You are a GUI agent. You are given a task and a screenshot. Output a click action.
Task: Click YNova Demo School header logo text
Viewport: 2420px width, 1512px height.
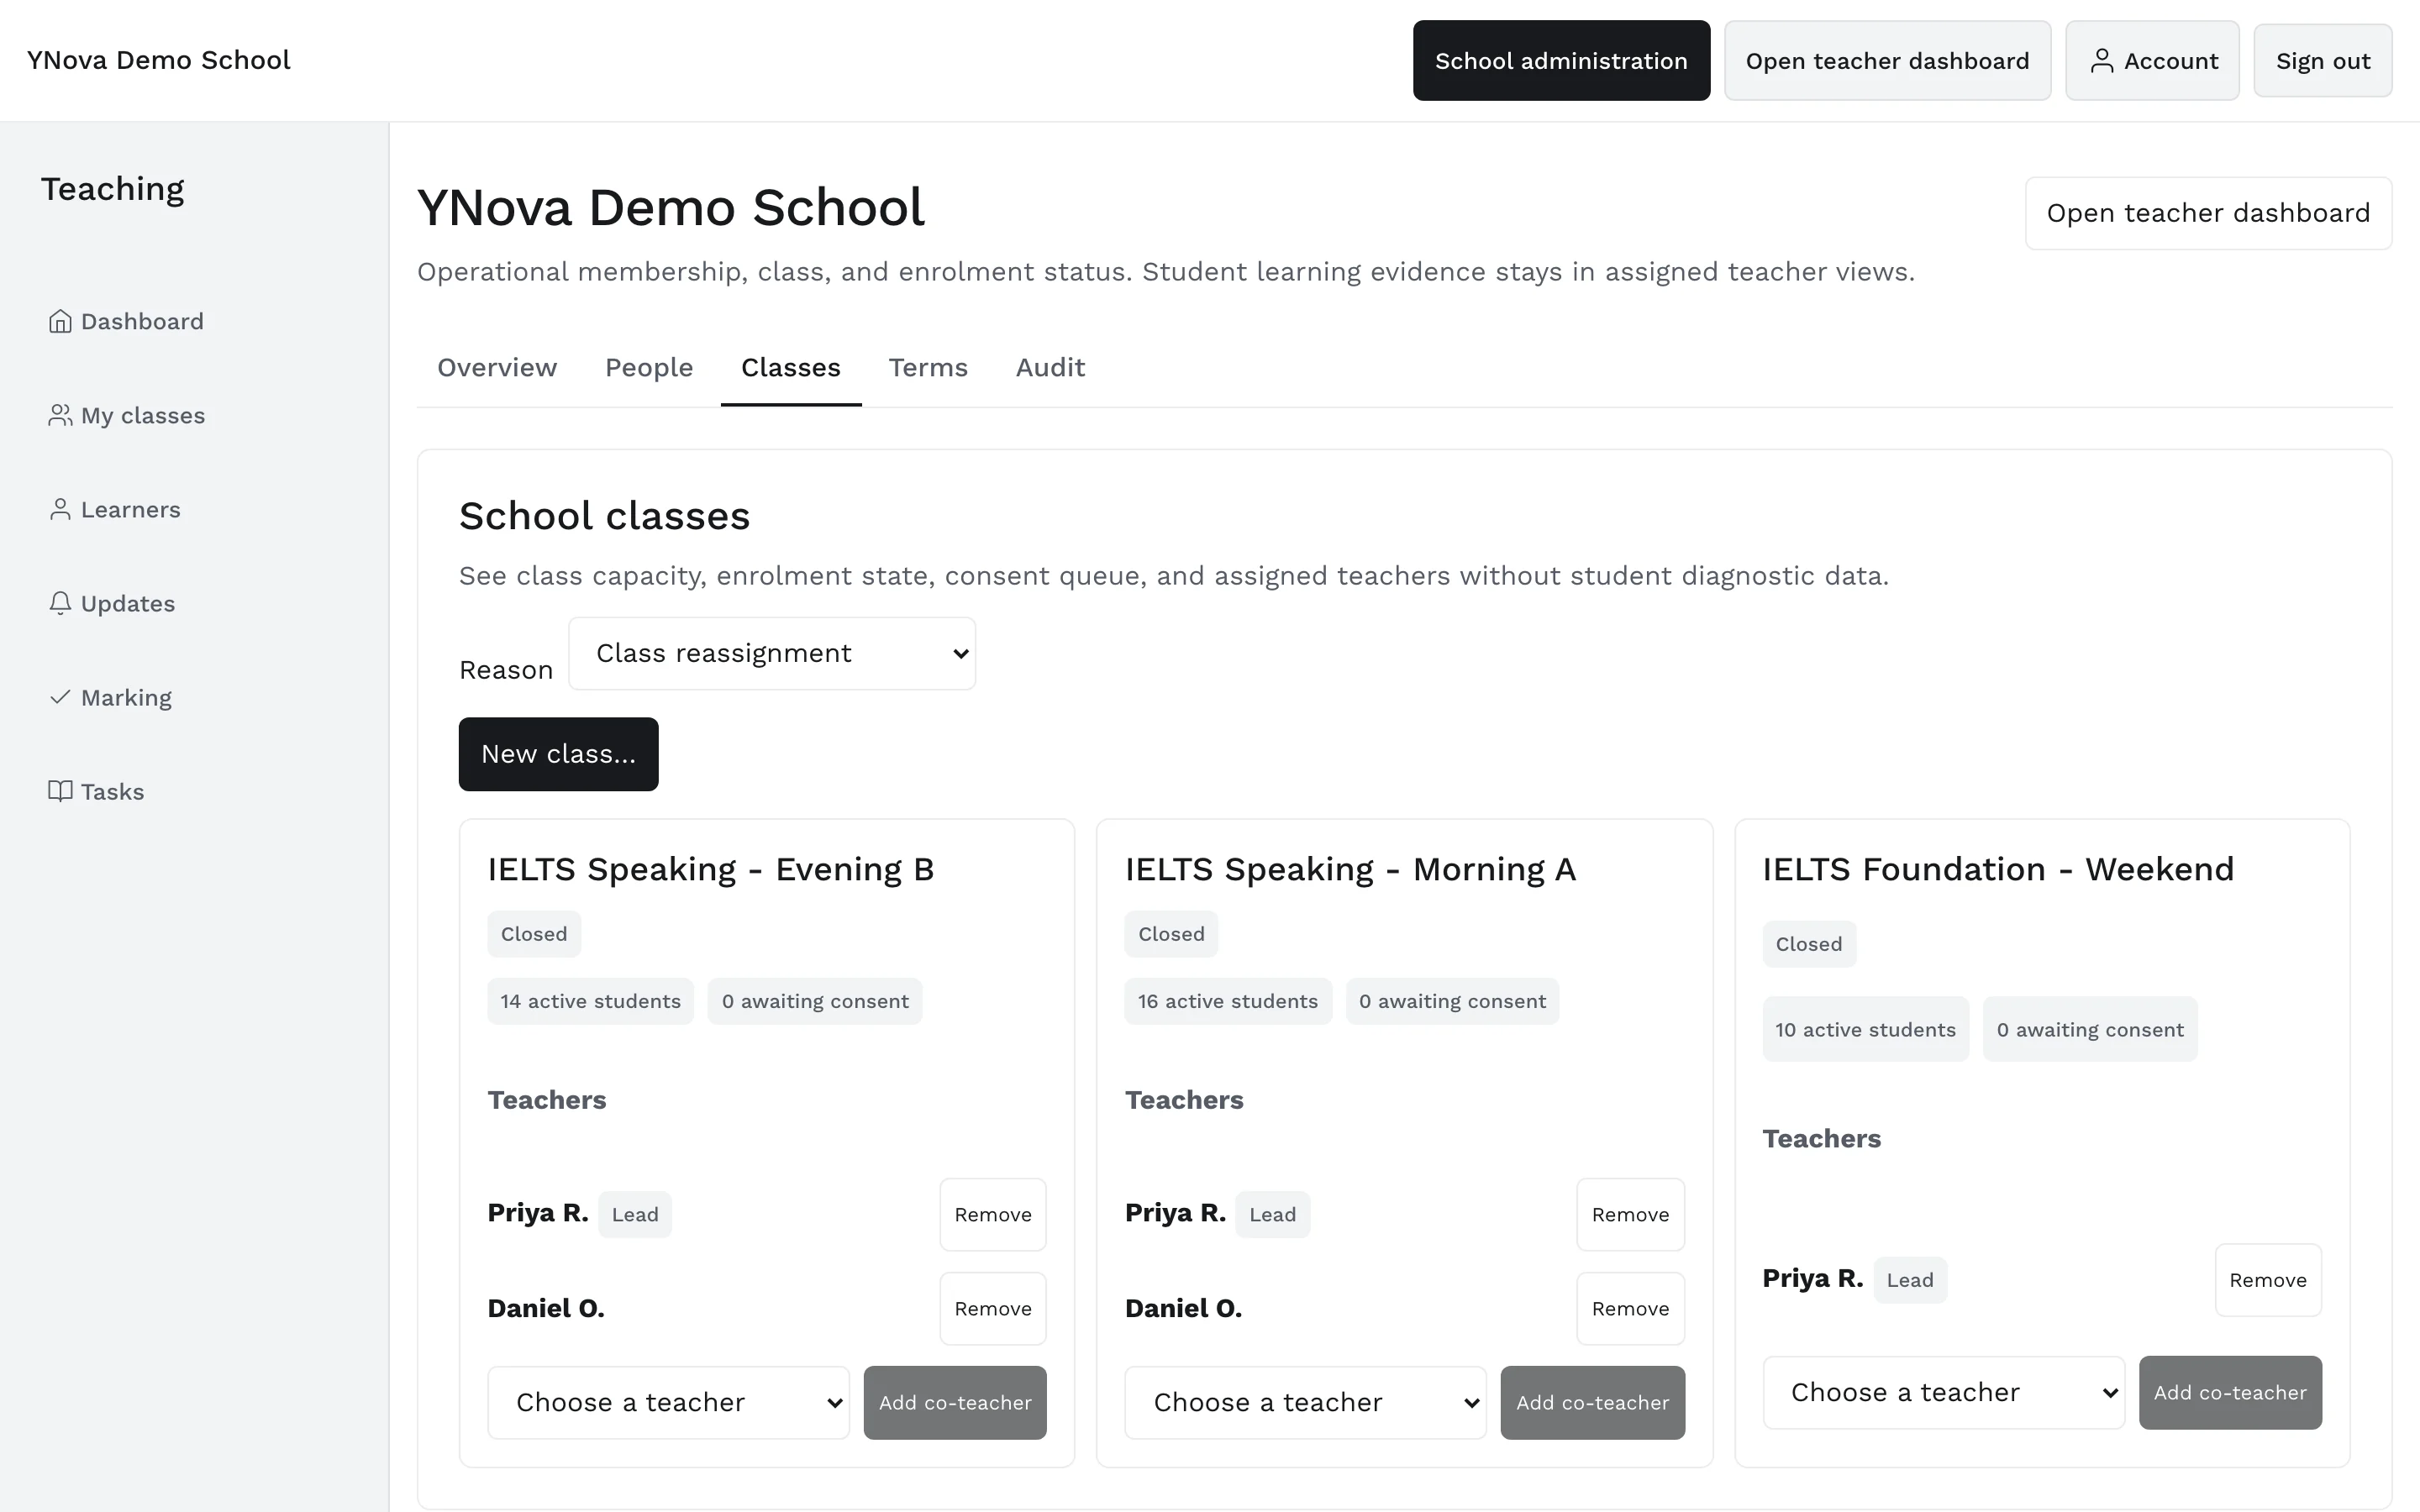(159, 60)
